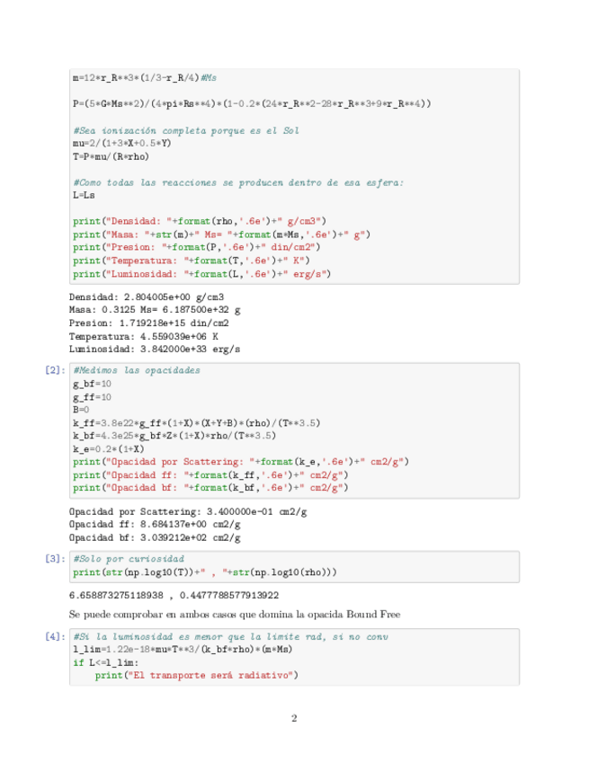The image size is (589, 762).
Task: Click the comment "#Medimos las opacidades"
Action: pyautogui.click(x=137, y=370)
